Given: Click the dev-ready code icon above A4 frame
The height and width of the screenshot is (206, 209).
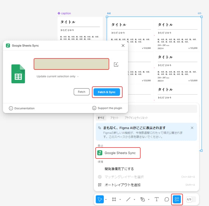Looking at the screenshot, I should point(199,13).
